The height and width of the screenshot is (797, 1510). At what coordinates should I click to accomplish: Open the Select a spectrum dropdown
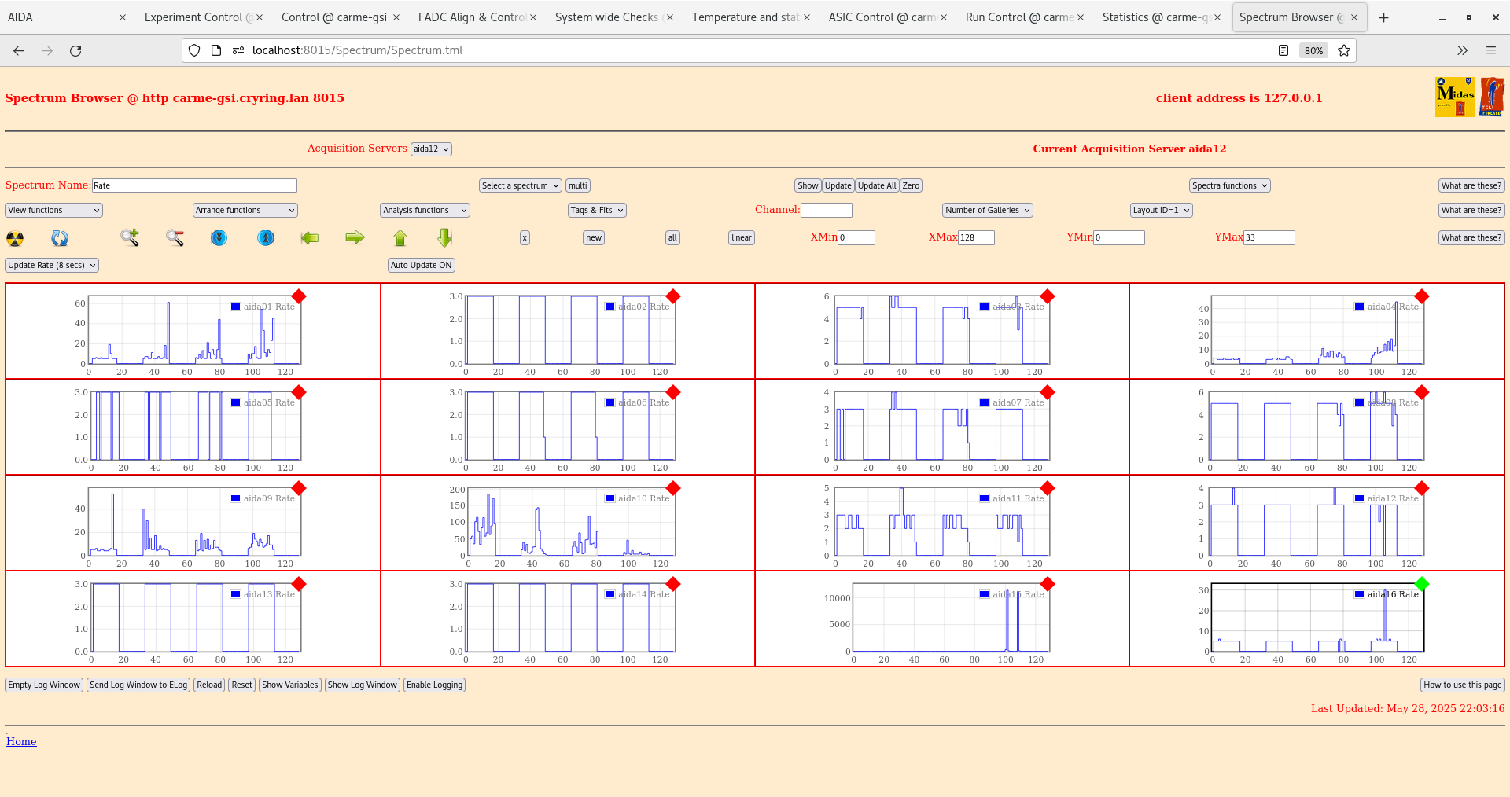[520, 185]
